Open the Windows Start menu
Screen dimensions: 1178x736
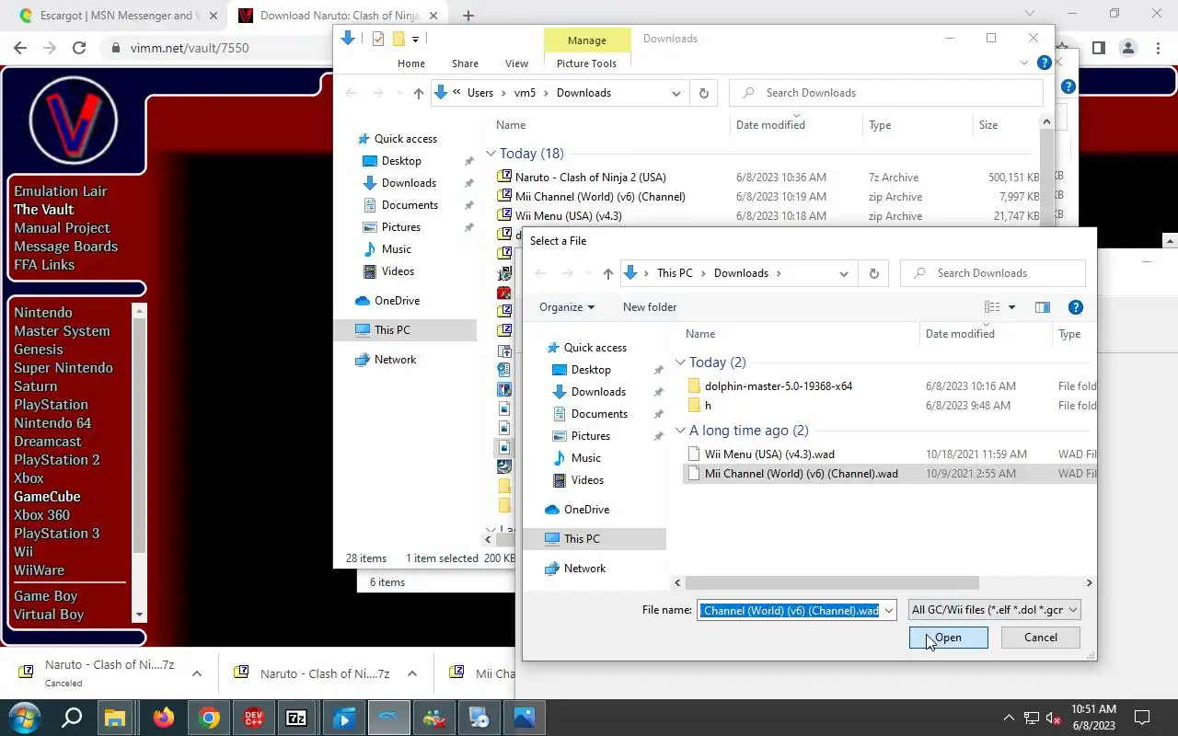[x=26, y=718]
